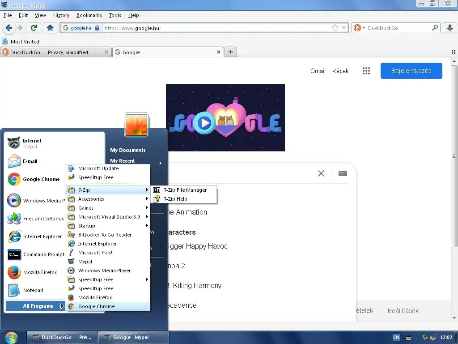Click the EN language indicator

pyautogui.click(x=396, y=337)
